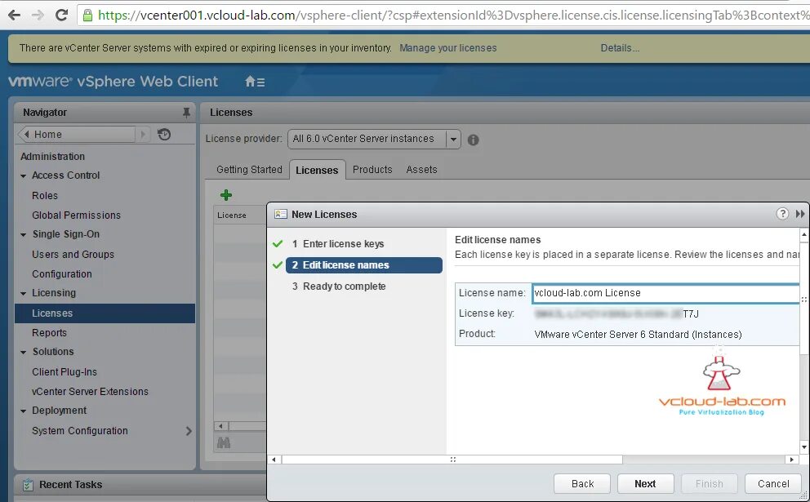Open the Assets tab
The height and width of the screenshot is (502, 810).
421,170
